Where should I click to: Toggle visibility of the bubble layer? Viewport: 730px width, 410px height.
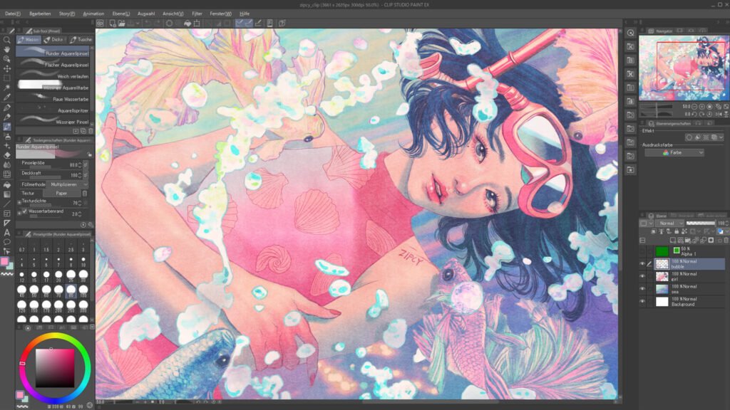coord(642,264)
